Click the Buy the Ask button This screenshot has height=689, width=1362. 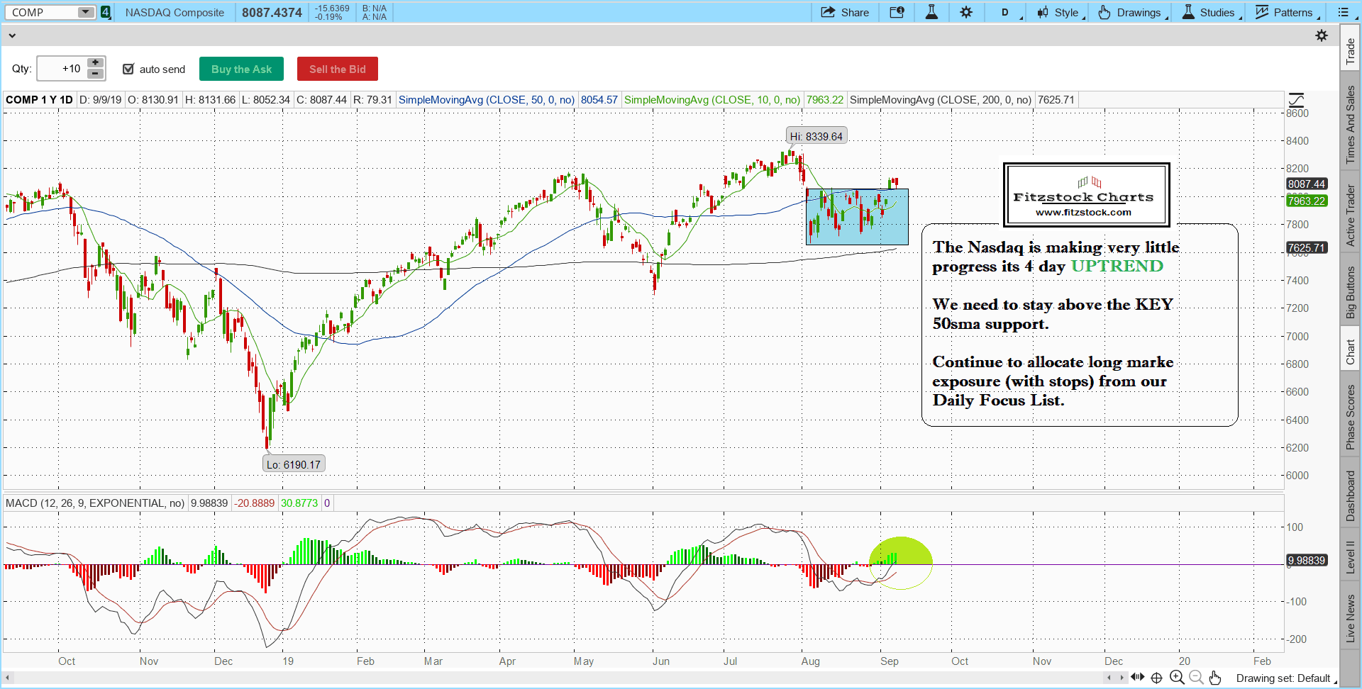tap(241, 69)
